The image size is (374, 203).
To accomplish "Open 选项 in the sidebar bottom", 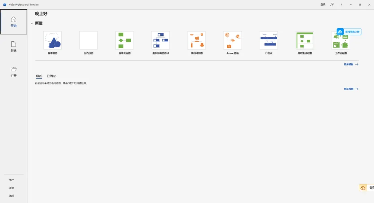I will coord(12,196).
